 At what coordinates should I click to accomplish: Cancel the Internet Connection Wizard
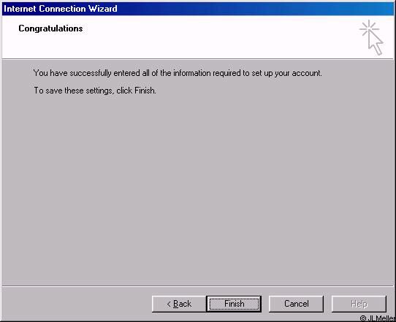(296, 304)
